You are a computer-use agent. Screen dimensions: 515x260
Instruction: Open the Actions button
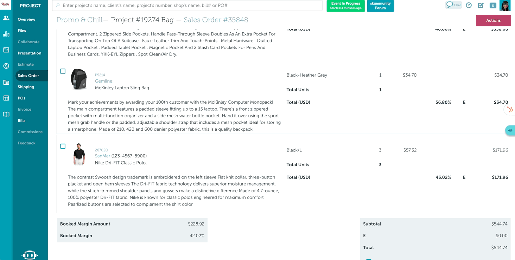(x=493, y=20)
